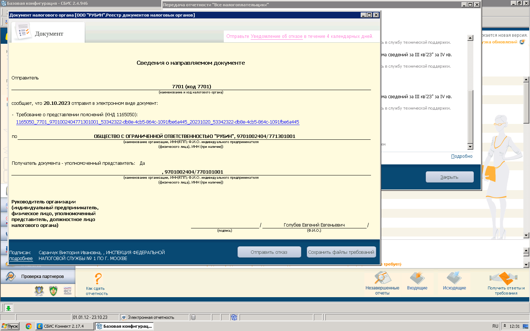Switch to СБИС Коннект 2.17.4 taskbar button
Viewport: 530px width, 331px height.
pyautogui.click(x=65, y=326)
